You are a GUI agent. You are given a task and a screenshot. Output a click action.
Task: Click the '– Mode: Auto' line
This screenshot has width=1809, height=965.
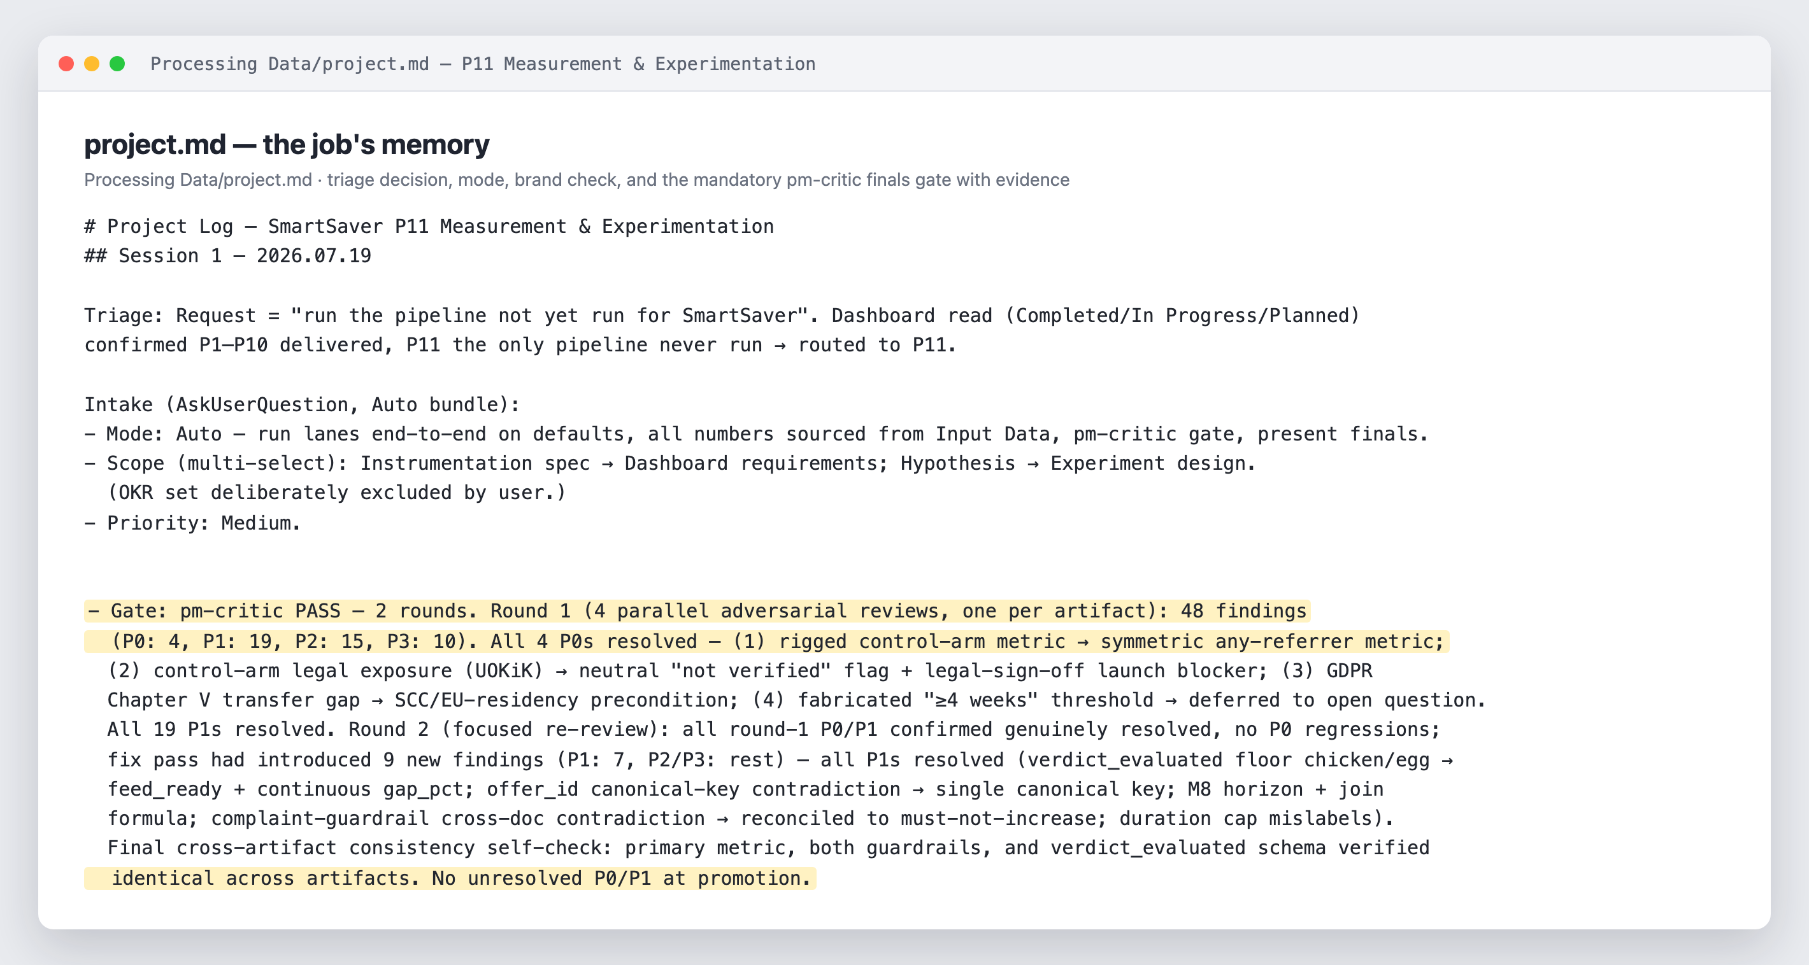756,434
